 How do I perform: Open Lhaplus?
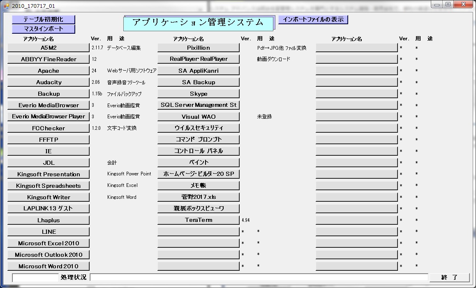click(49, 220)
